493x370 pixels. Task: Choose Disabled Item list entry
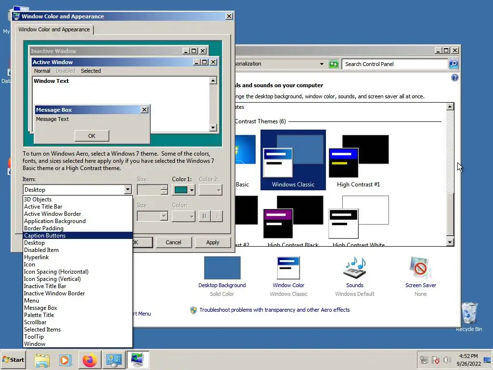pyautogui.click(x=78, y=250)
